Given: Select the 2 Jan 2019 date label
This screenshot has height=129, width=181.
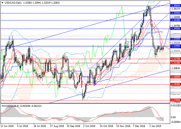Looking at the screenshot, I should click(x=156, y=126).
